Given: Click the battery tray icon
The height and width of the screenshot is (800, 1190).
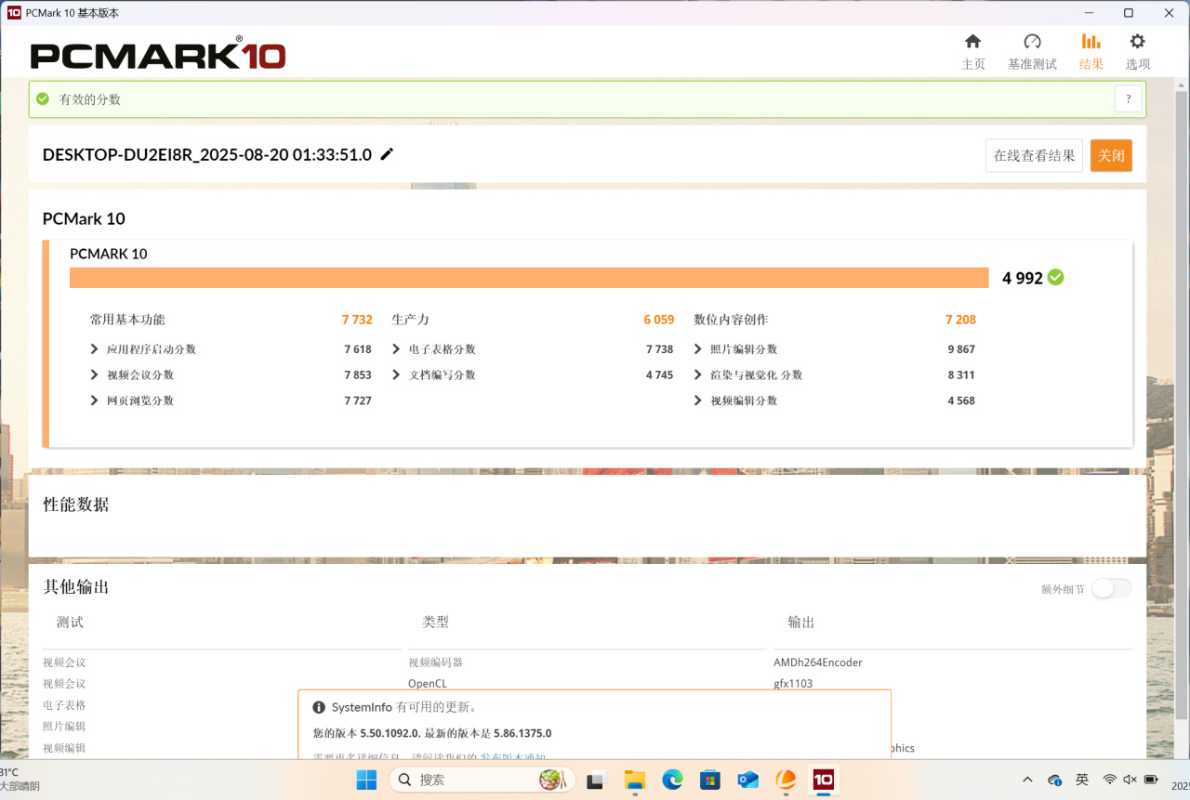Looking at the screenshot, I should pos(1150,780).
